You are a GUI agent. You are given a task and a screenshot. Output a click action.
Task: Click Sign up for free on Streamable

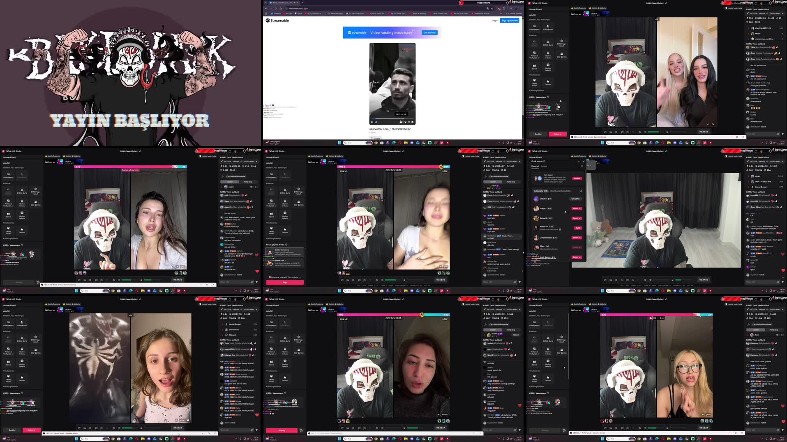[x=509, y=20]
